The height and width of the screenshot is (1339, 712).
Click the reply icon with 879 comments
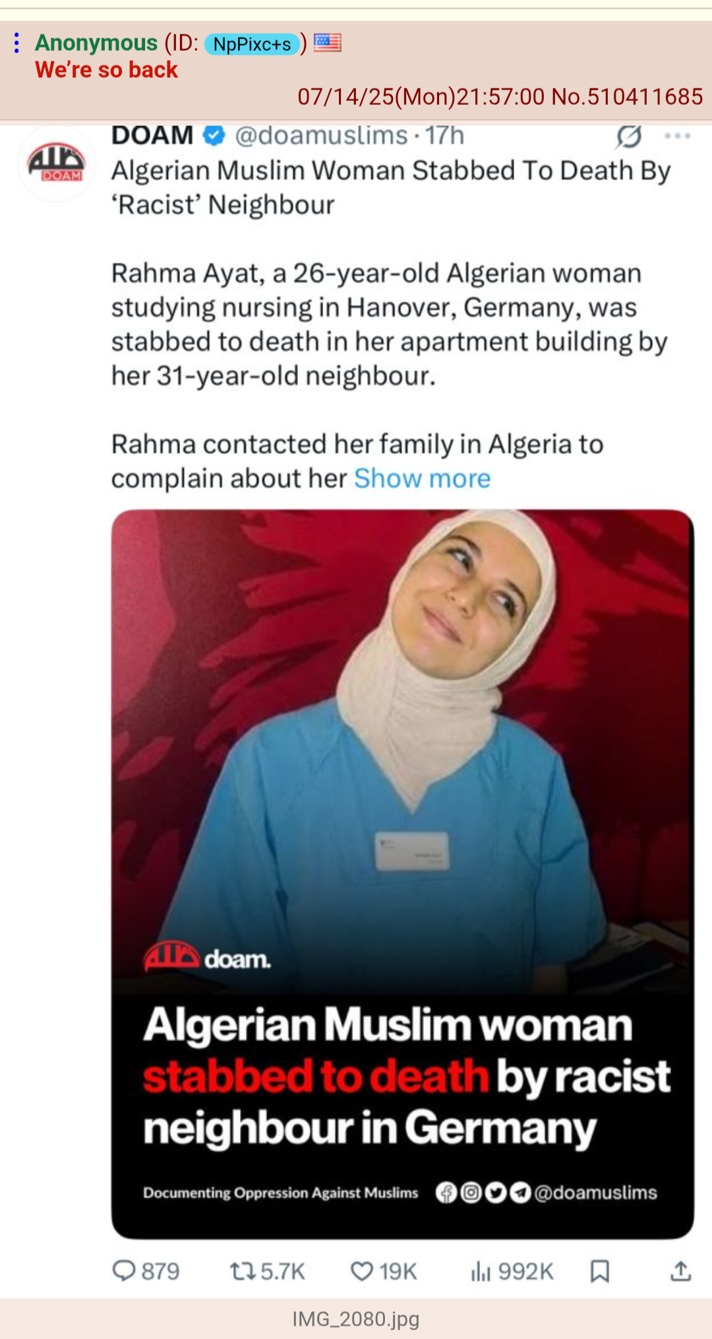click(x=124, y=1270)
